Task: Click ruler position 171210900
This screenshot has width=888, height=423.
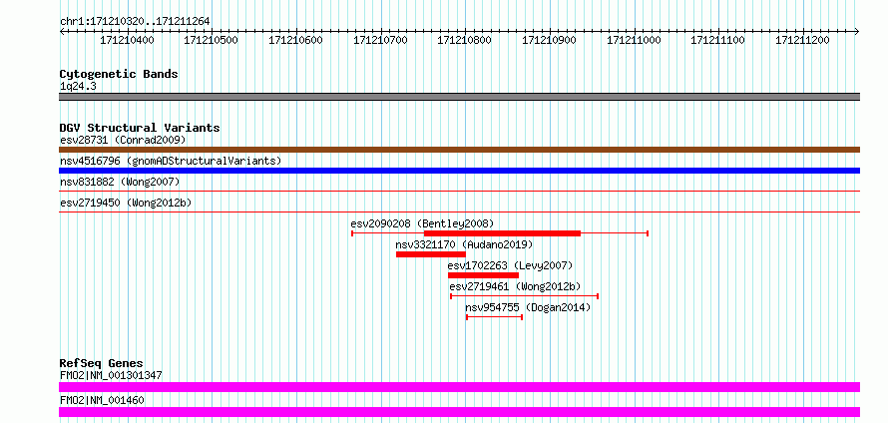Action: tap(550, 40)
